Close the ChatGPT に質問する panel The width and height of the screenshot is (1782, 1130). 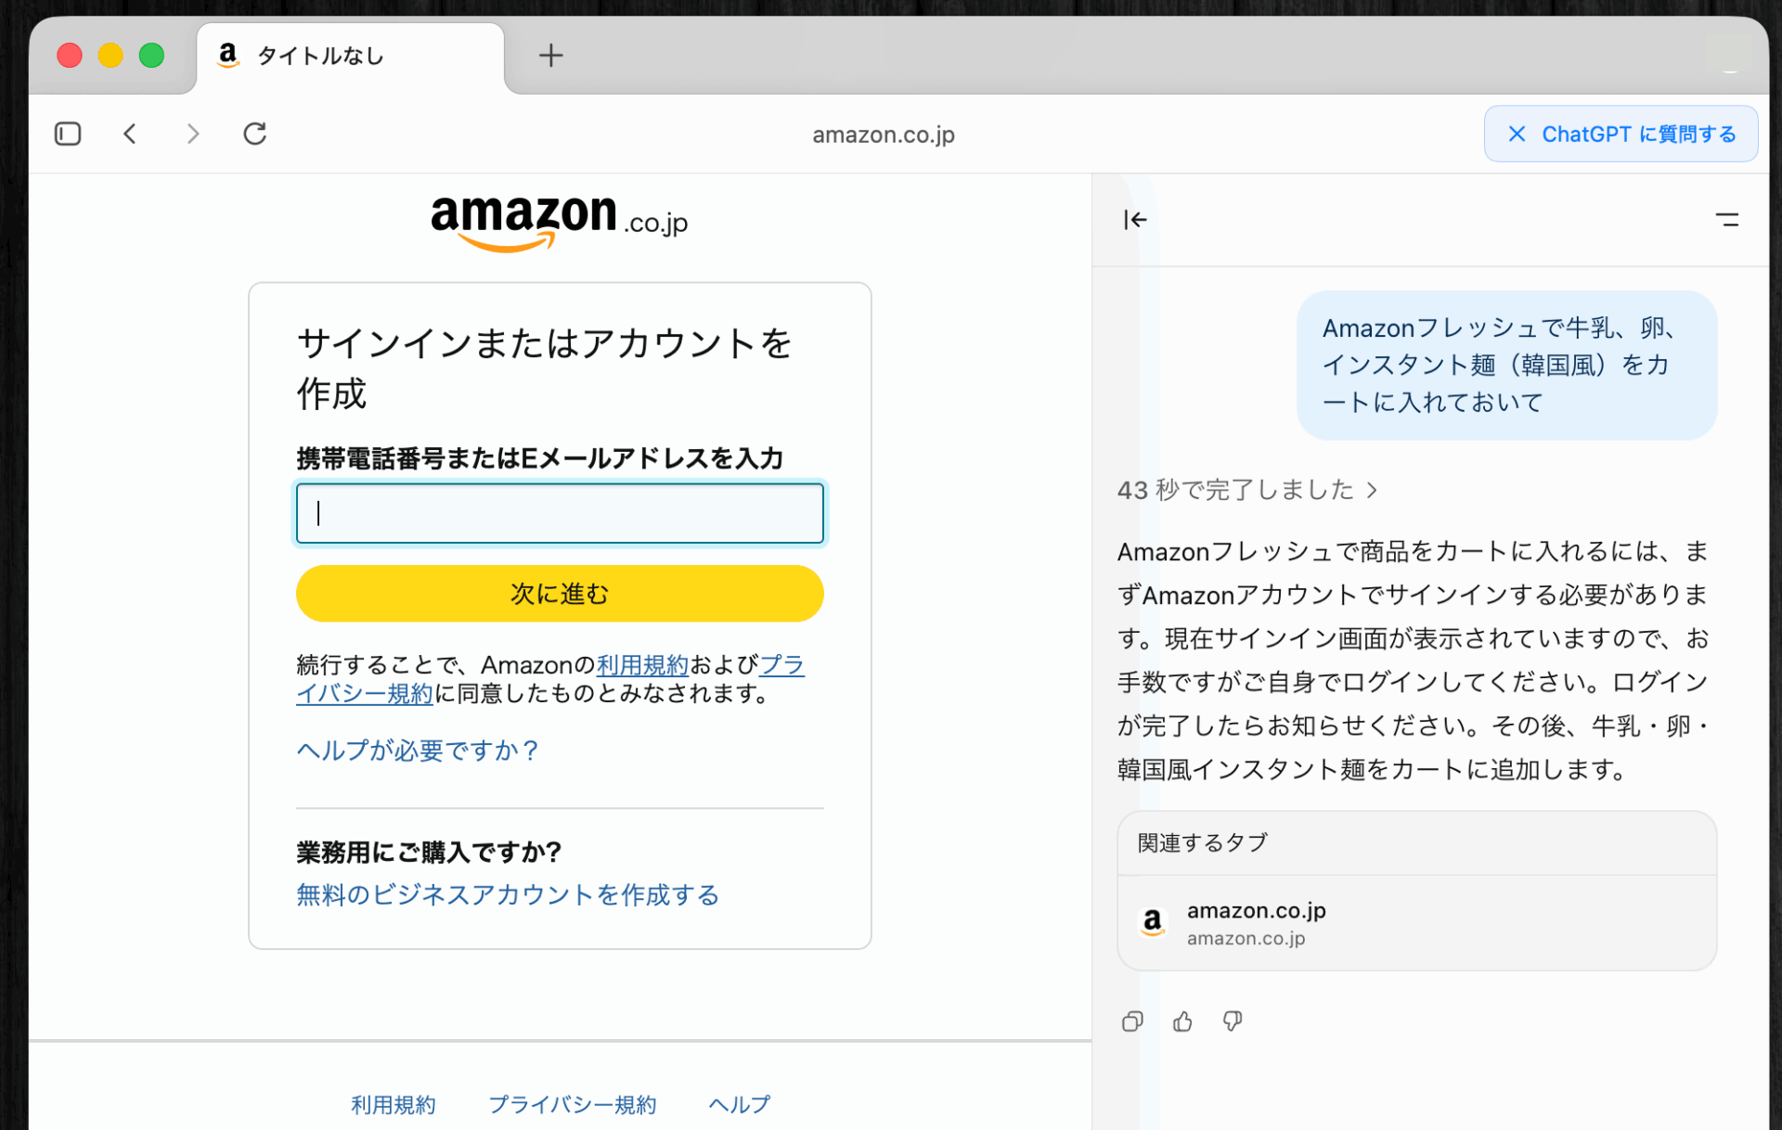pos(1517,135)
